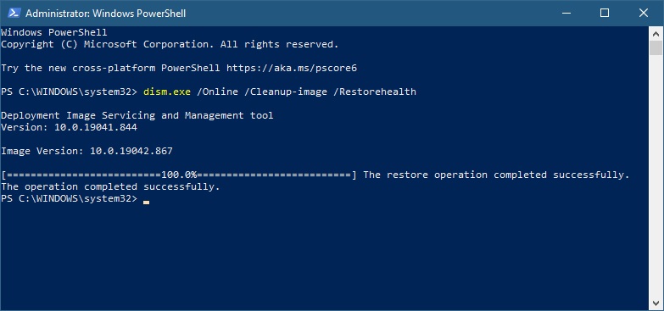This screenshot has height=311, width=664.
Task: Click the https://aka.ms/pscore6 URL
Action: click(x=292, y=68)
